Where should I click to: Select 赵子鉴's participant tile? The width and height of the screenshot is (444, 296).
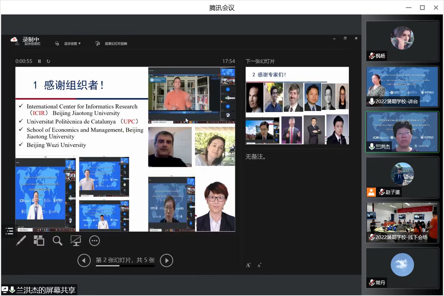click(x=402, y=177)
